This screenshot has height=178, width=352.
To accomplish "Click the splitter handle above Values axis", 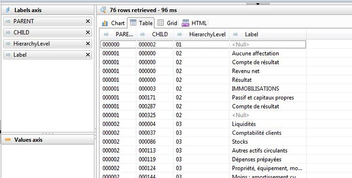I will 47,133.
